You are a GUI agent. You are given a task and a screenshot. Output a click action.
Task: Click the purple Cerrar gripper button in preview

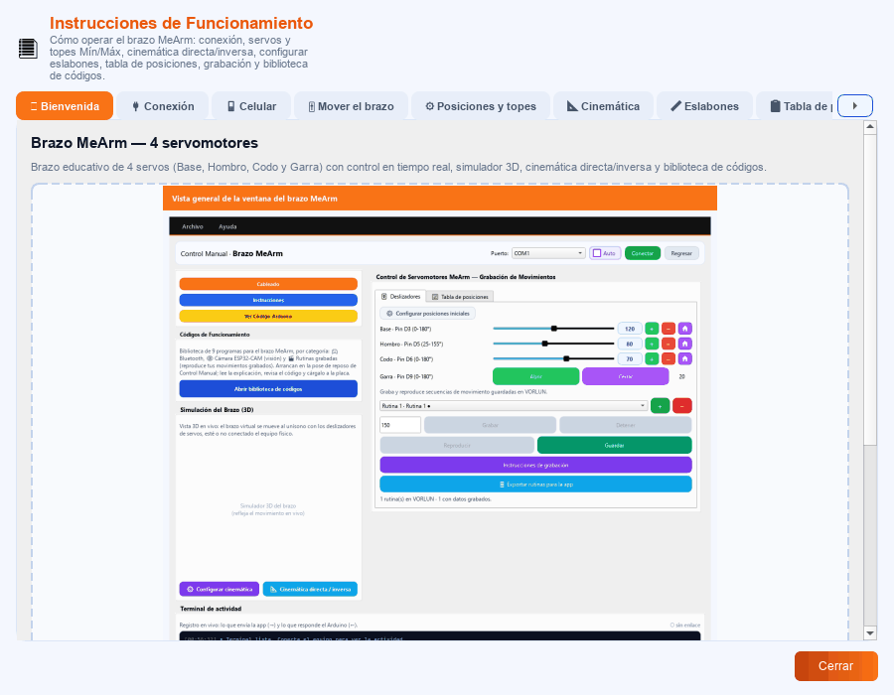click(626, 376)
